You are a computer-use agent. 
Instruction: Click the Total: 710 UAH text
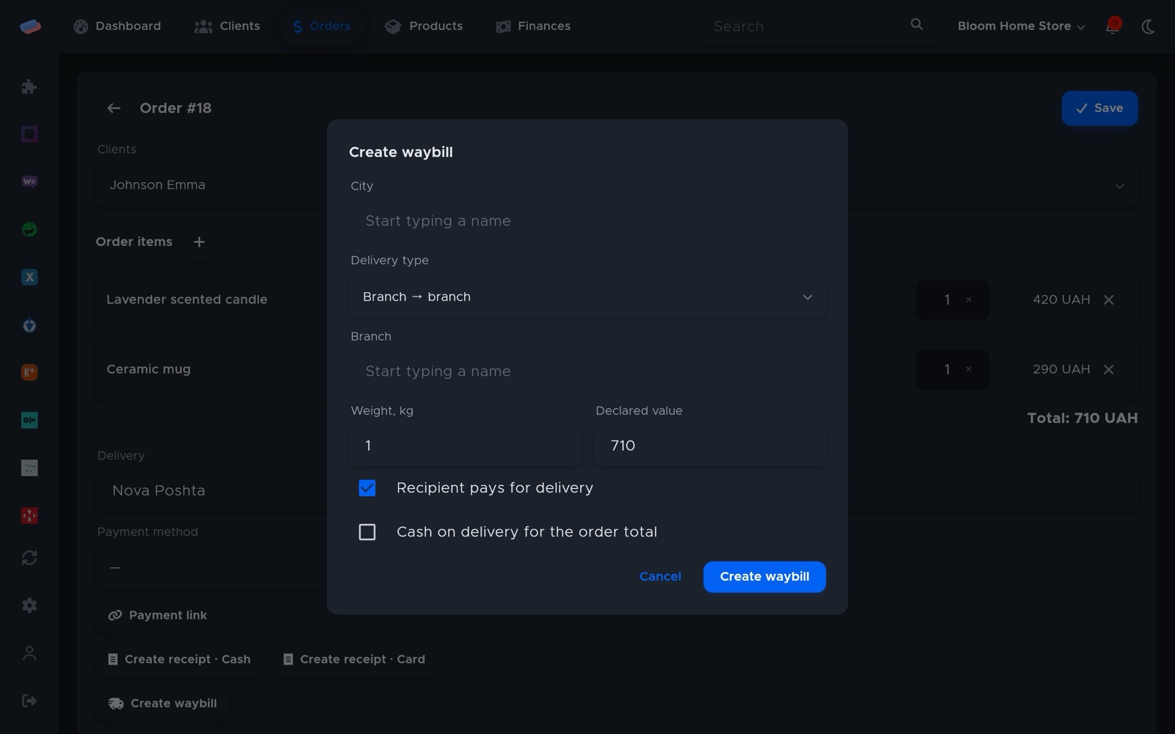(1082, 418)
